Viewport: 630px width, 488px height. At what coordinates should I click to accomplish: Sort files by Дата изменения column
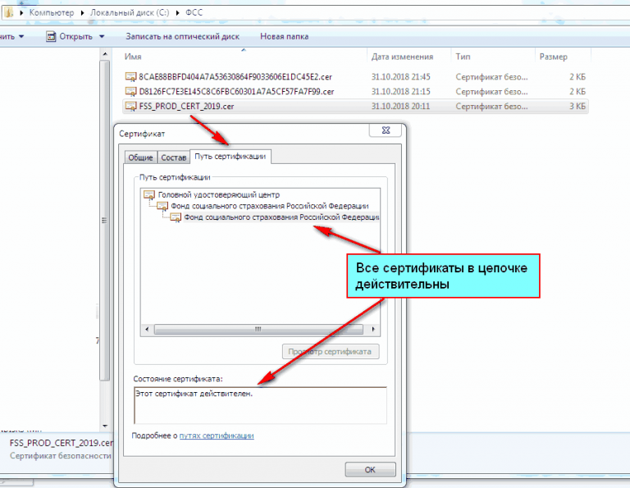click(402, 57)
